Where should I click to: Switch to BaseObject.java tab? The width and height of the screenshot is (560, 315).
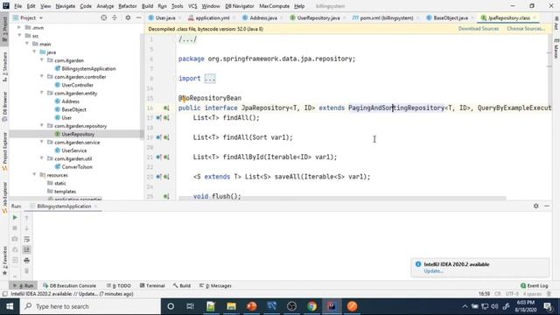[451, 17]
